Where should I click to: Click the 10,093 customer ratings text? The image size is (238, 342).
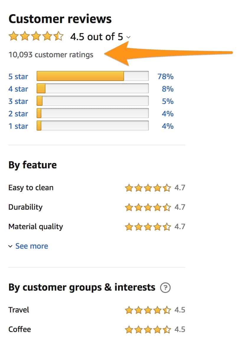click(51, 55)
